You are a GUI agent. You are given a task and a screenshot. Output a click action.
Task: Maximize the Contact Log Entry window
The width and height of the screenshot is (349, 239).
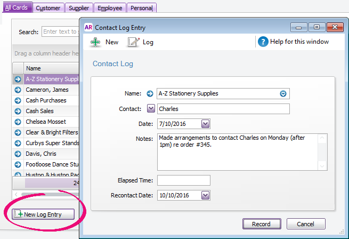tap(316, 27)
